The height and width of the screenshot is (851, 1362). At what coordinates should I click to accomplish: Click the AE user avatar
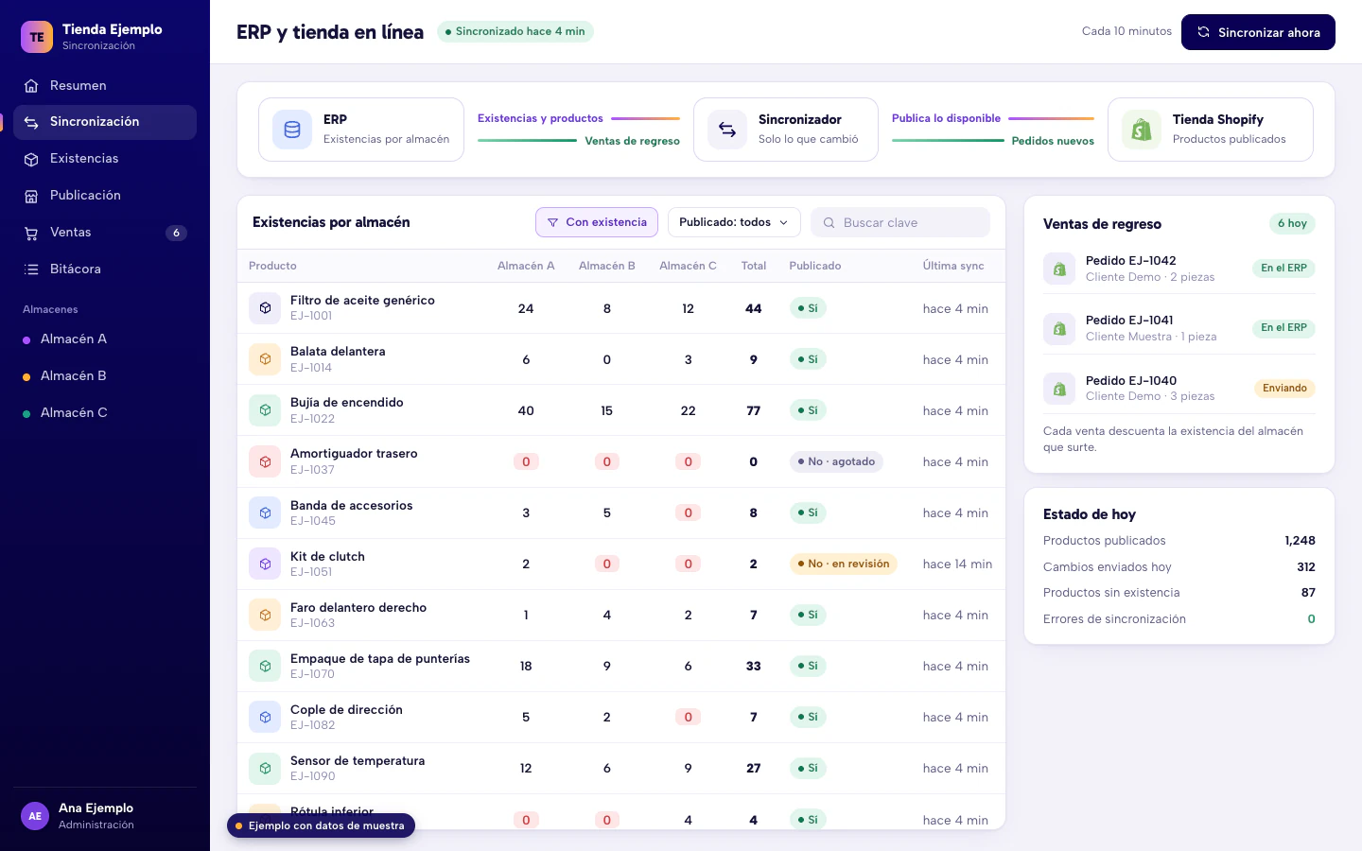tap(35, 816)
